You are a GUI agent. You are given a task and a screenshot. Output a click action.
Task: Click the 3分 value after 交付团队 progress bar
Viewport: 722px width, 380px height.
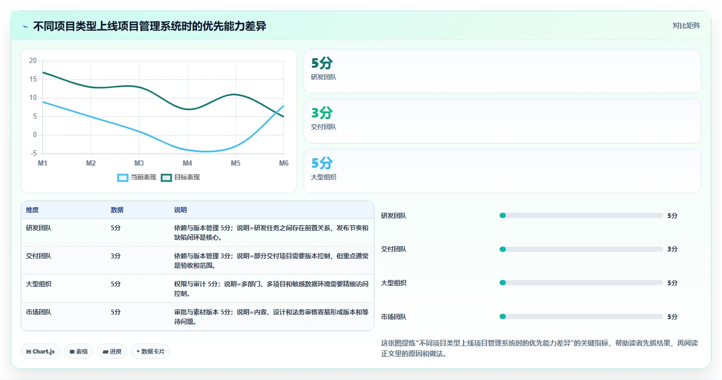(672, 249)
